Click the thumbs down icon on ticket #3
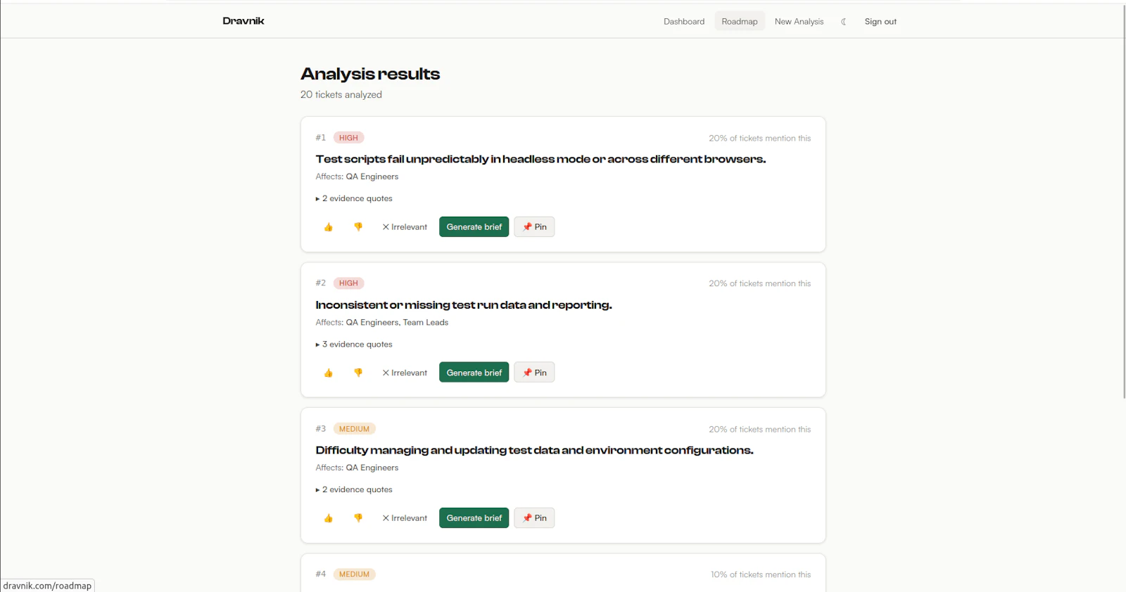 point(358,517)
